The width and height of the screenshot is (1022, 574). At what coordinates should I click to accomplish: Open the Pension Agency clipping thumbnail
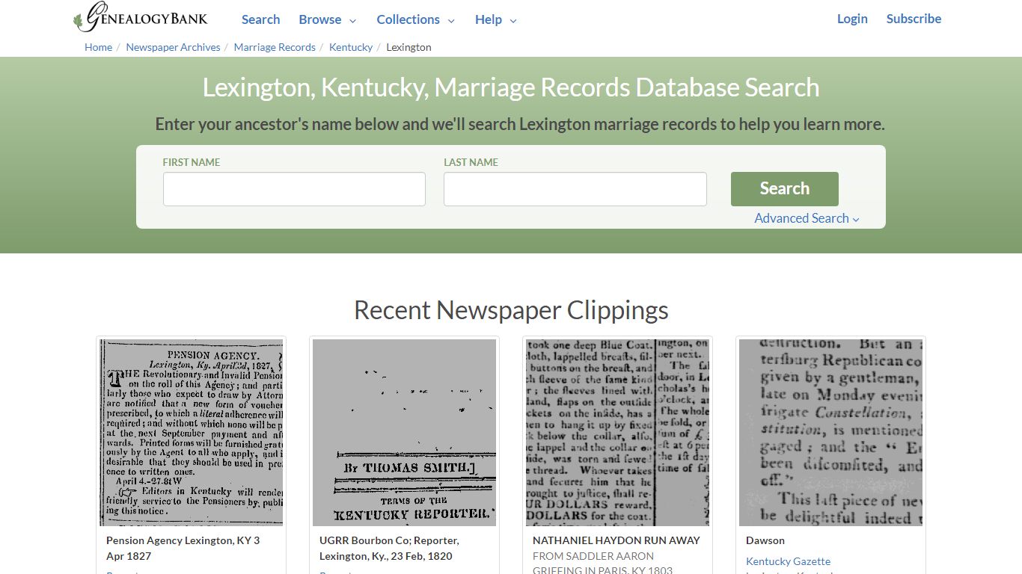(x=192, y=433)
